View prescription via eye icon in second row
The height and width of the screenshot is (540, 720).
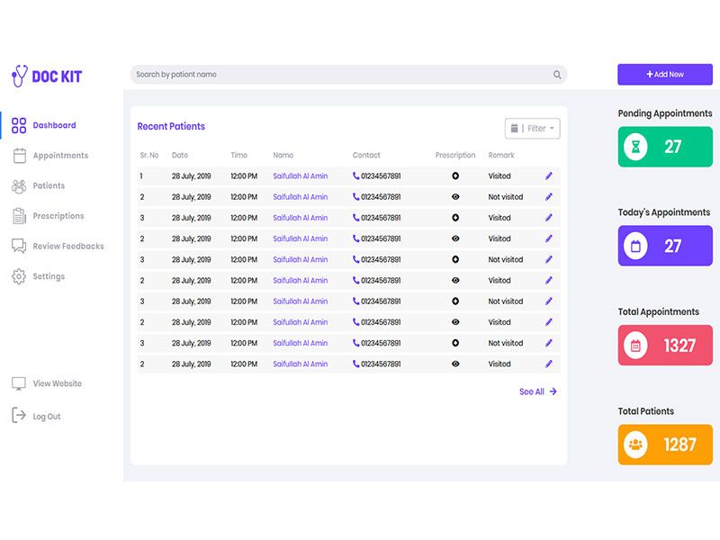click(x=455, y=197)
